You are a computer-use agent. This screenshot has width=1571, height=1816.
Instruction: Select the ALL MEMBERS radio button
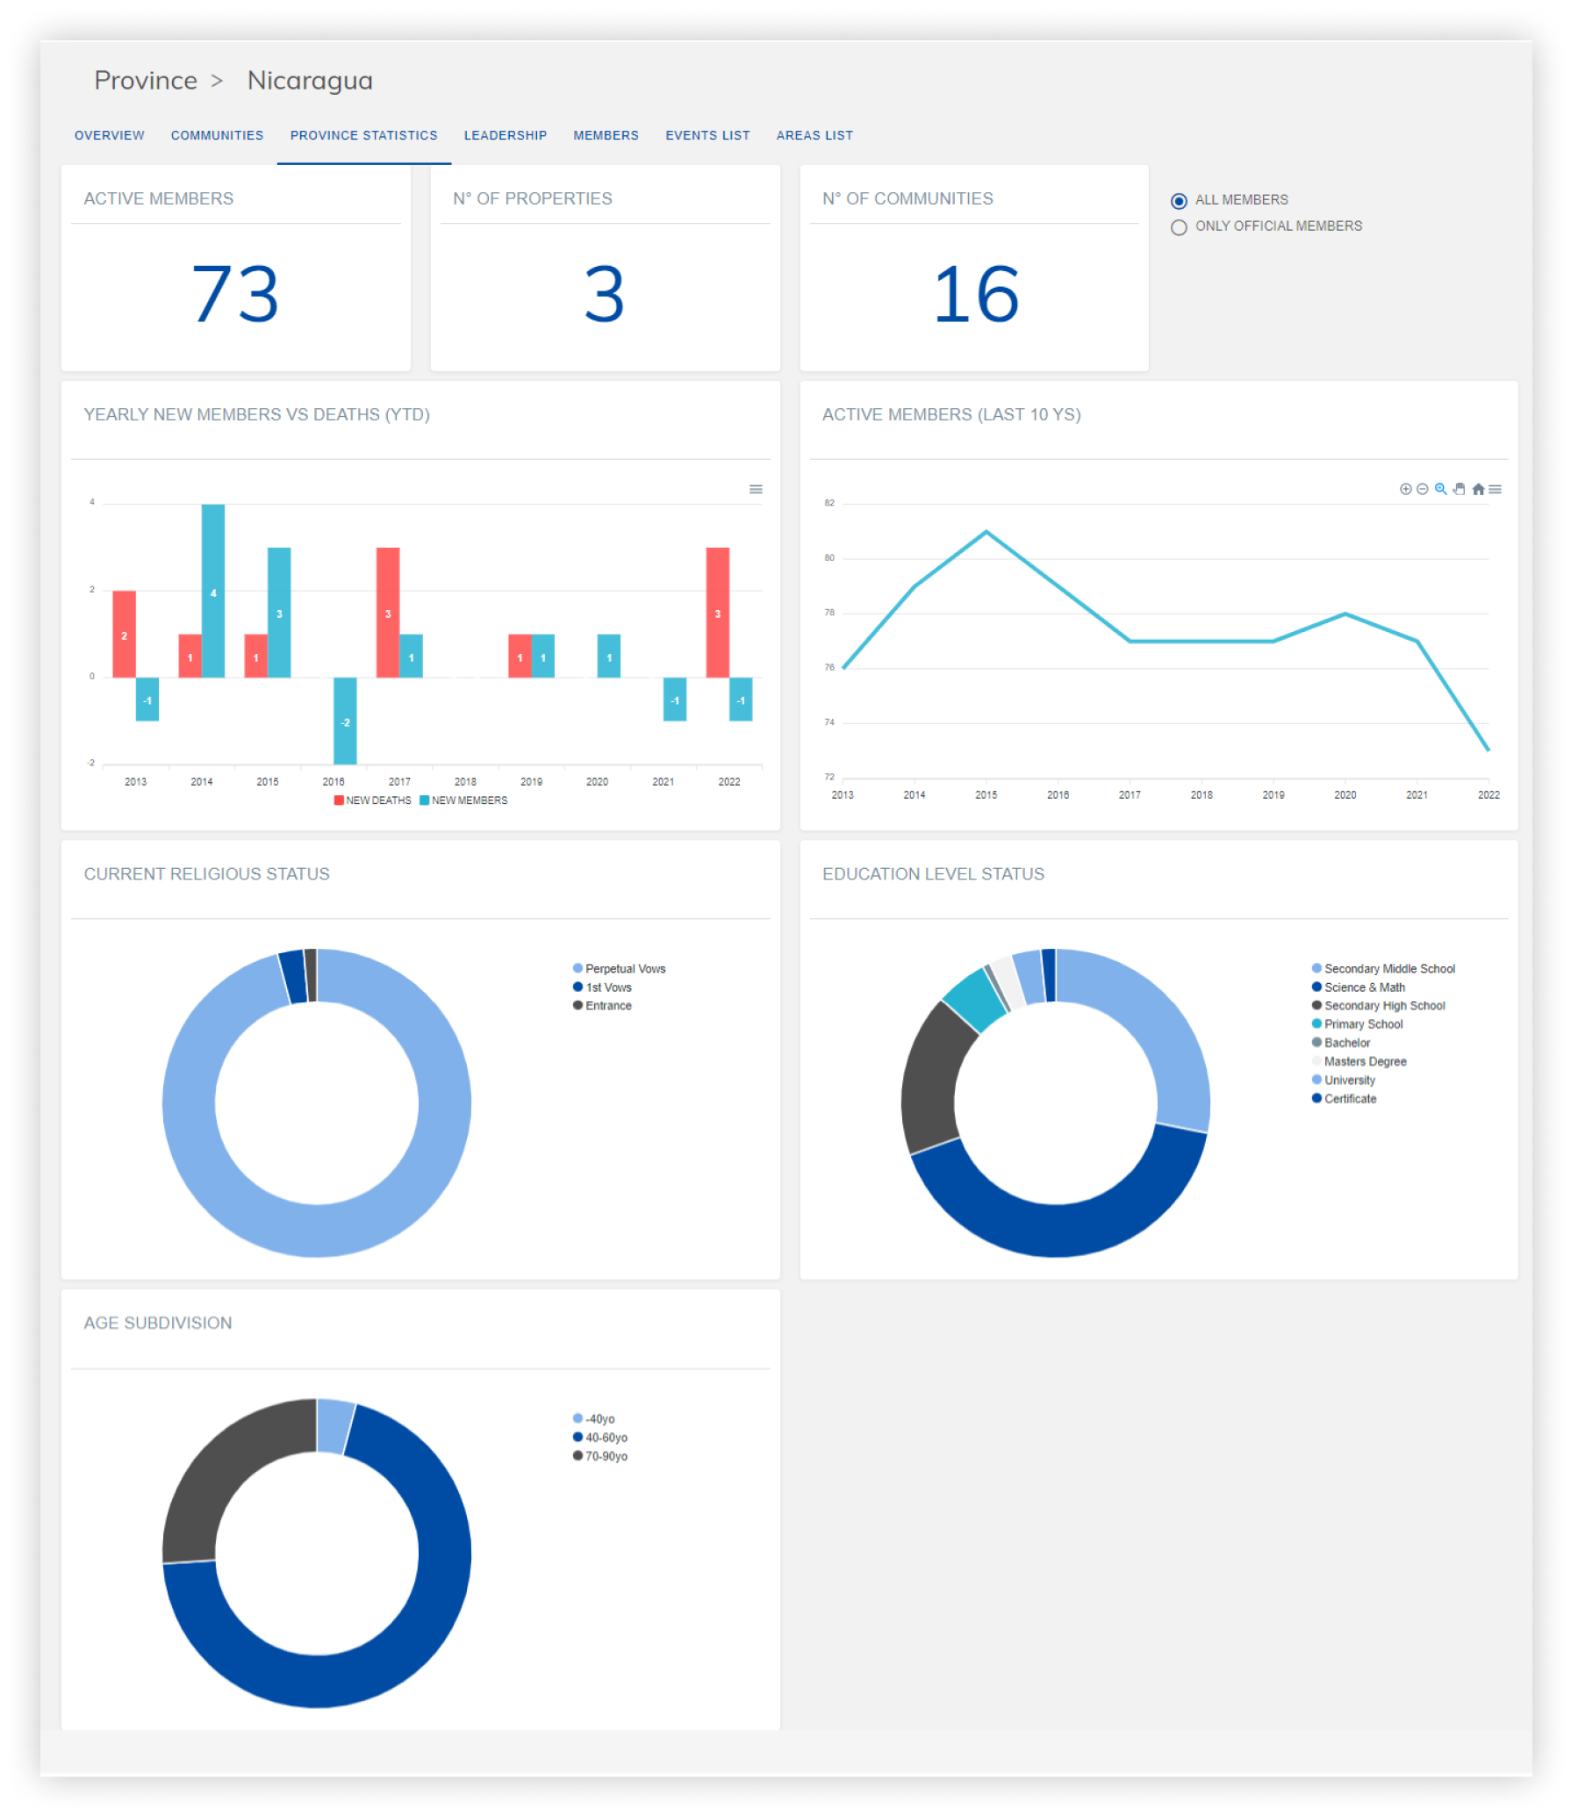pyautogui.click(x=1179, y=200)
